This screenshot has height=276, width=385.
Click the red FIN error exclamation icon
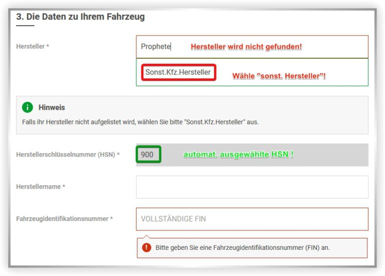(146, 247)
